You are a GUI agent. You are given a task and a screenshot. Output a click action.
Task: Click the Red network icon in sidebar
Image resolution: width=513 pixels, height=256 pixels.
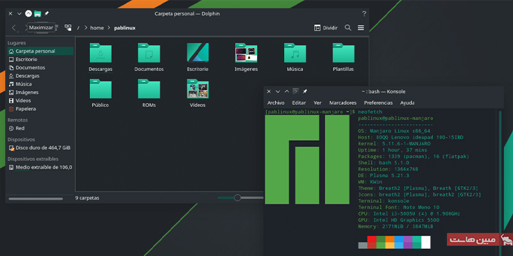[11, 128]
